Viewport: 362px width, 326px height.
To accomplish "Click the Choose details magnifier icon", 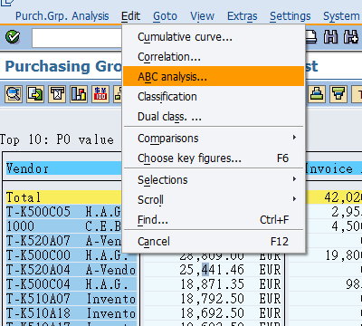I will click(14, 94).
